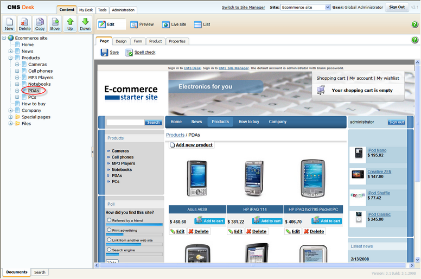Add Asus A639 to cart
Screen dimensions: 421x279
210,221
